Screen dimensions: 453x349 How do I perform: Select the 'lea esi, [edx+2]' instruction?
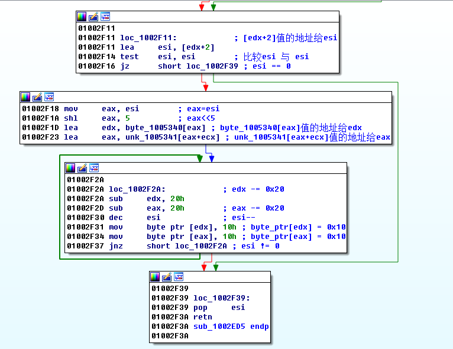[x=167, y=47]
